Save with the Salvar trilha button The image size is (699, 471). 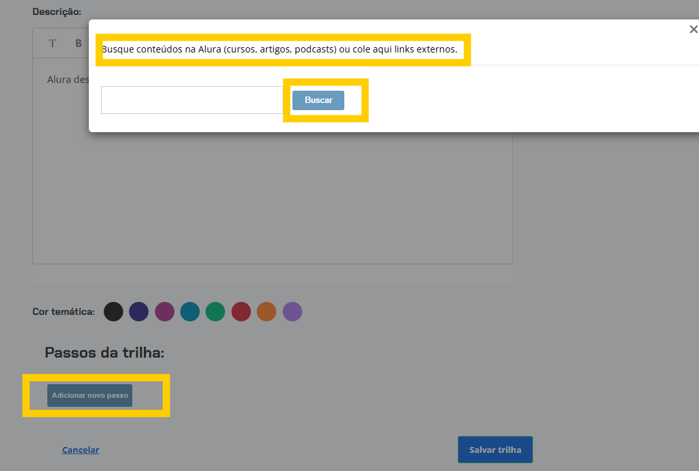495,450
